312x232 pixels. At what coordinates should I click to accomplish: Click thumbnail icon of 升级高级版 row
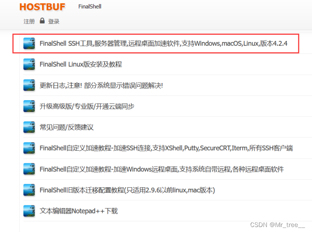point(29,106)
